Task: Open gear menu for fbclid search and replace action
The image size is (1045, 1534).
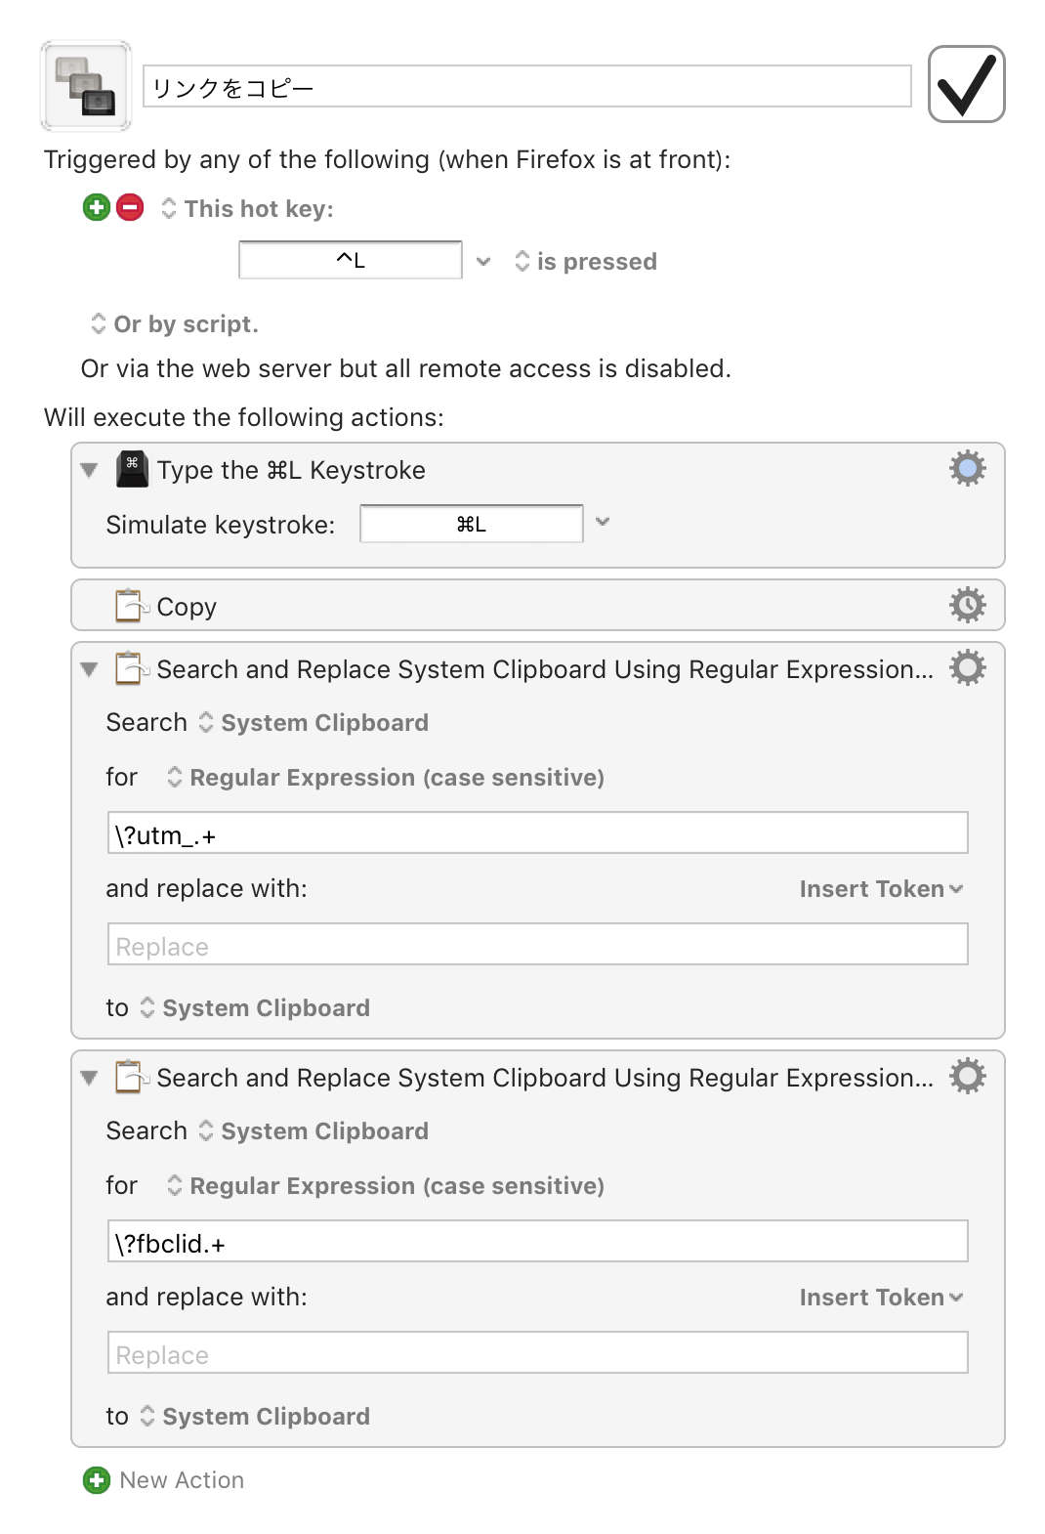Action: pyautogui.click(x=968, y=1077)
